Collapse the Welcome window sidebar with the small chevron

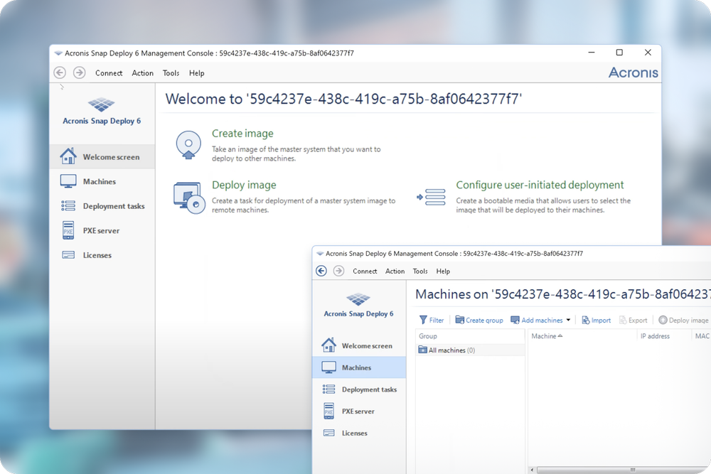62,87
